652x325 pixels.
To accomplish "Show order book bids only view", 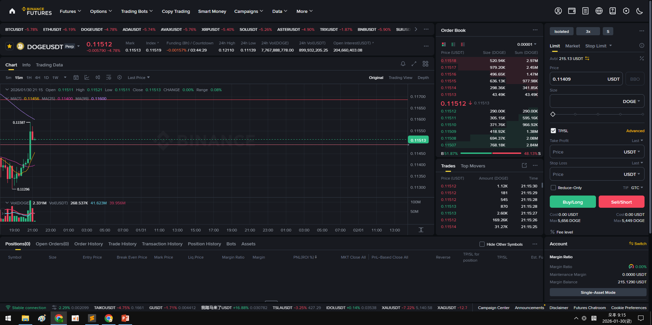I will coord(453,44).
